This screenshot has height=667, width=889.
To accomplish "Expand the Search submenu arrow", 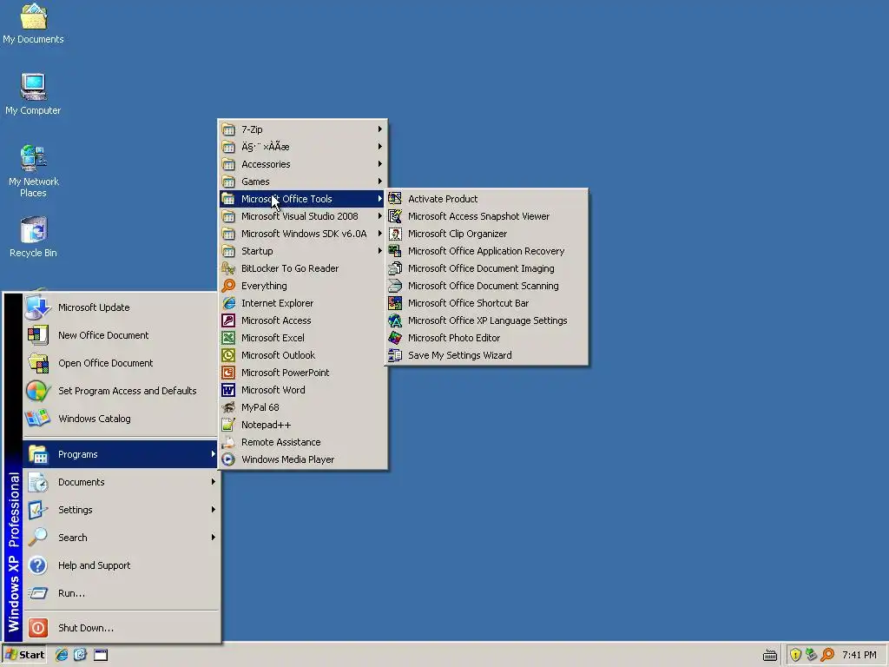I will coord(214,537).
